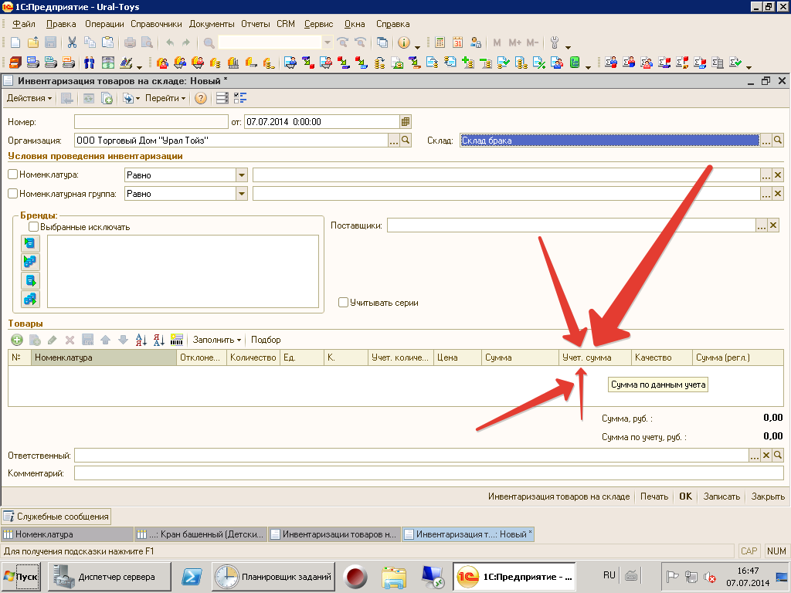
Task: Click into the Комментарий input field
Action: [x=429, y=473]
